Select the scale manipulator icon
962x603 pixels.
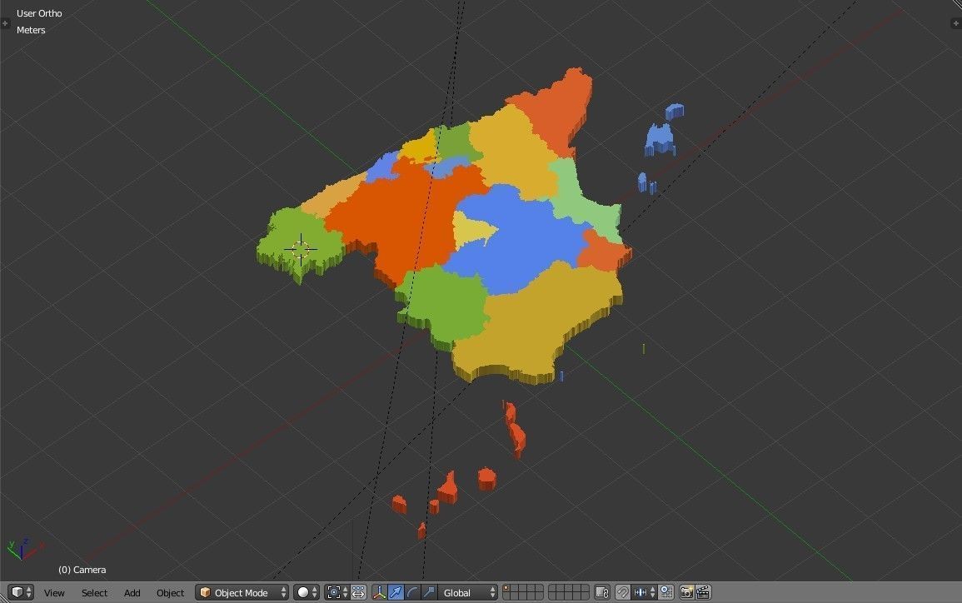tap(429, 592)
